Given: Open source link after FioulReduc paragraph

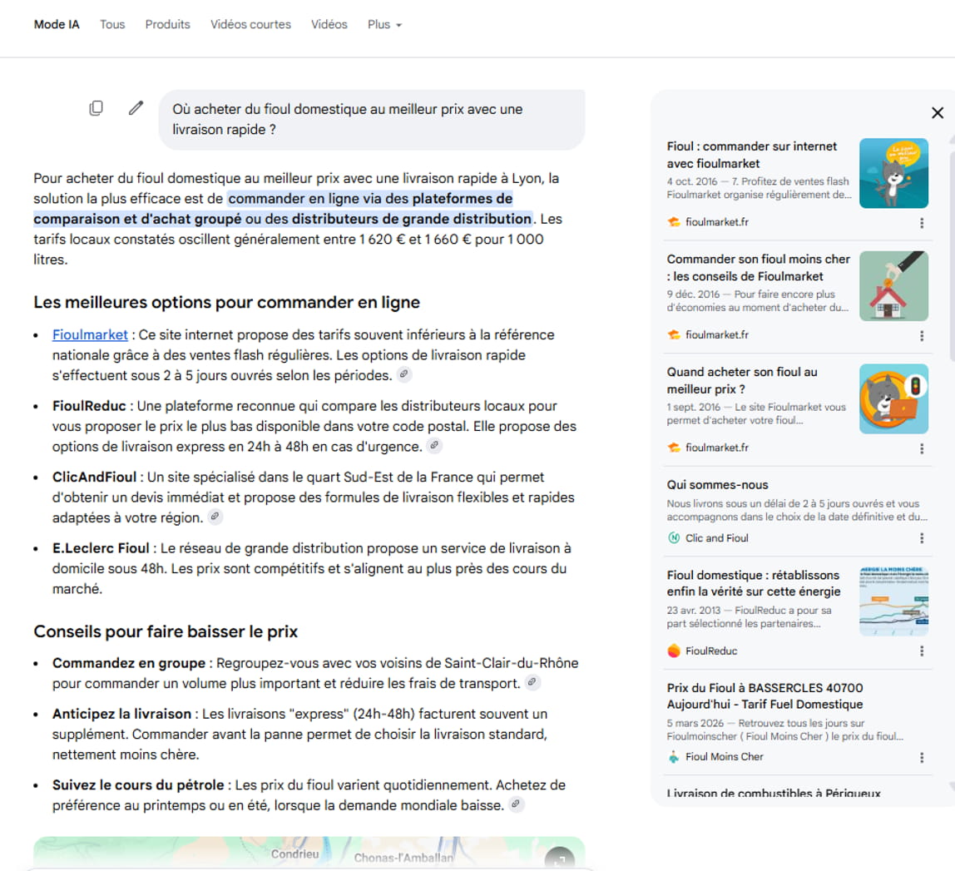Looking at the screenshot, I should [433, 446].
